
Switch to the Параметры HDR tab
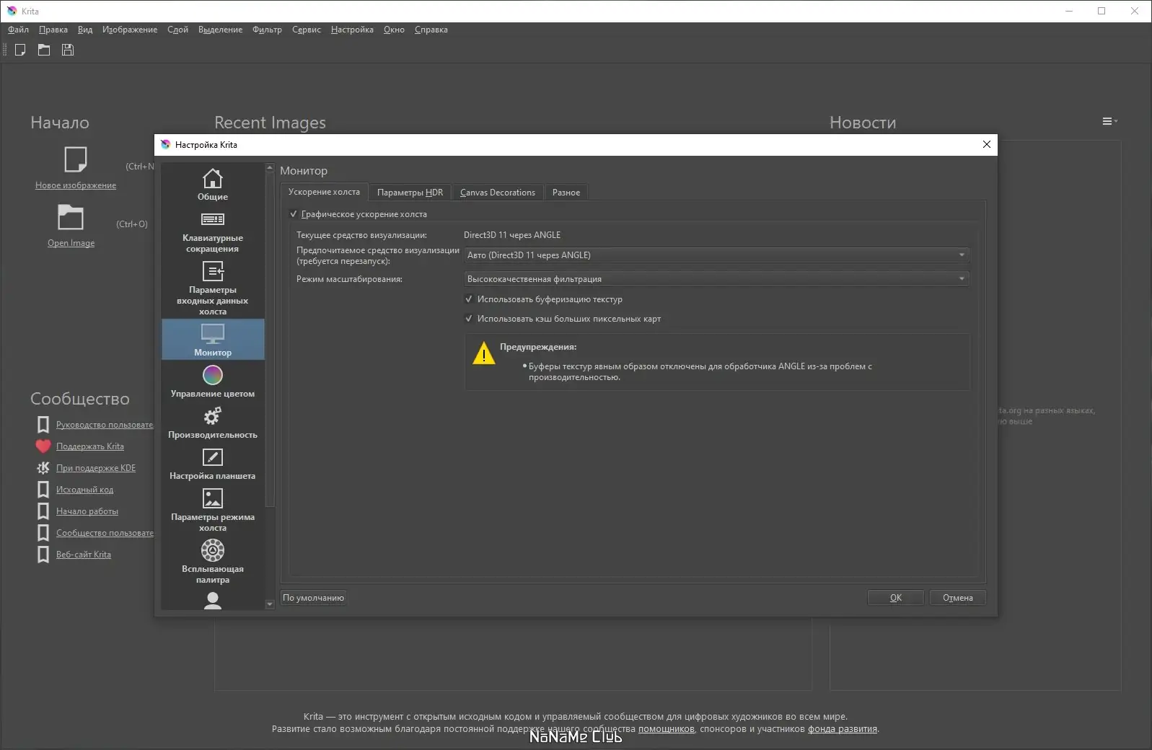pos(410,193)
